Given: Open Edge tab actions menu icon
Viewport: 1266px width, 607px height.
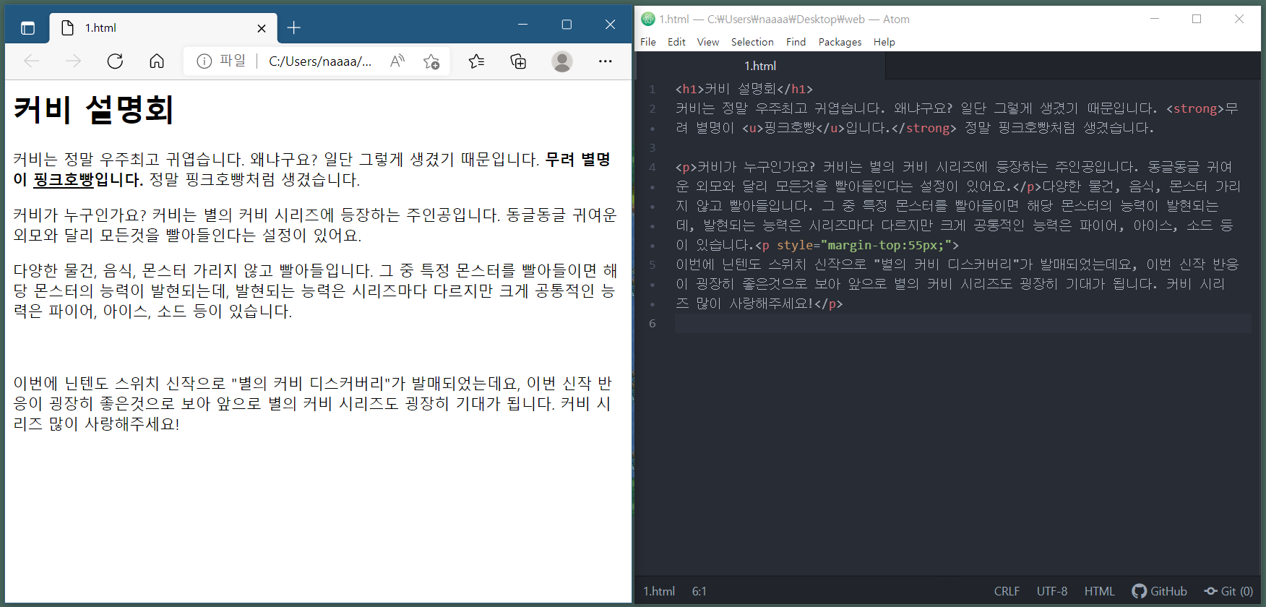Looking at the screenshot, I should (x=27, y=28).
